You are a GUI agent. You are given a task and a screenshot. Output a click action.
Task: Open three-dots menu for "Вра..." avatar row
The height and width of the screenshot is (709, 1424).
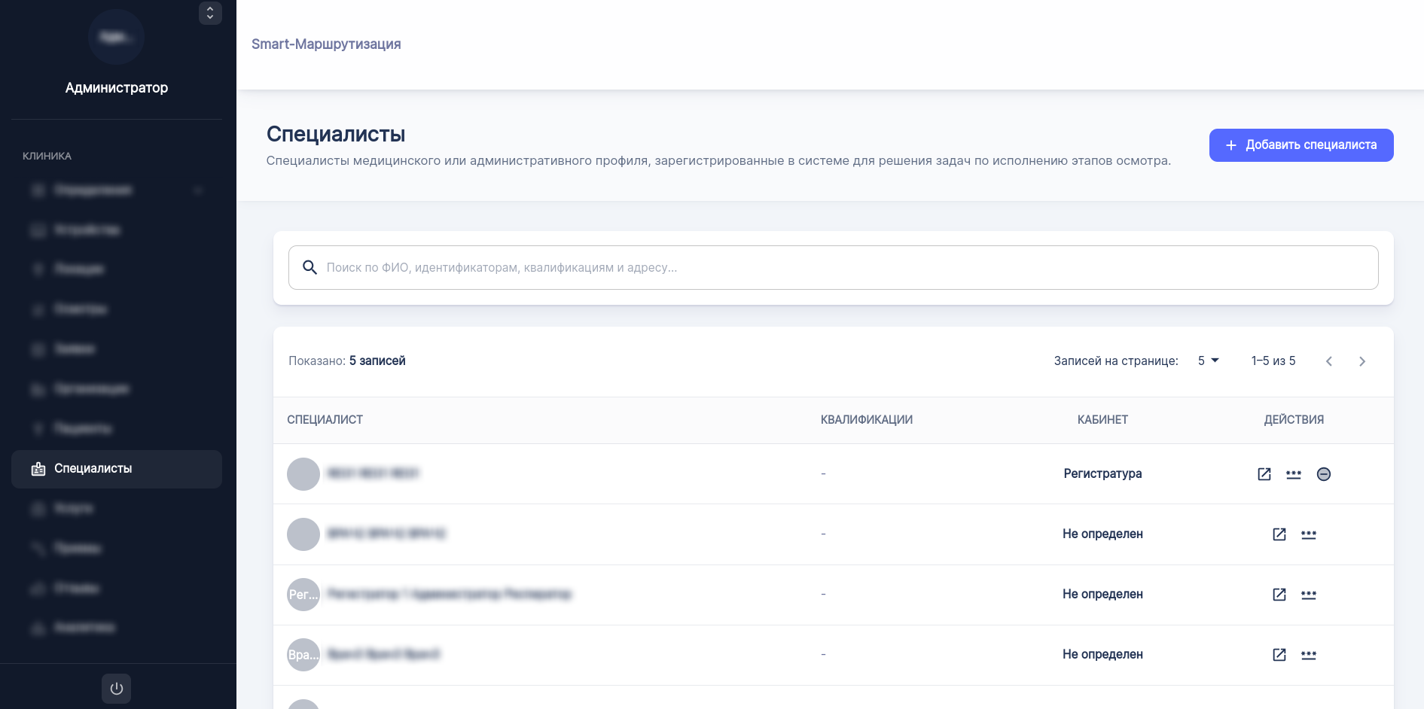coord(1309,655)
